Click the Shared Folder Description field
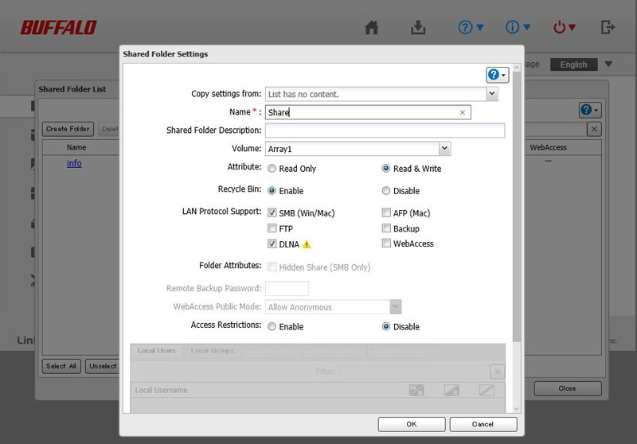The image size is (637, 444). coord(385,130)
